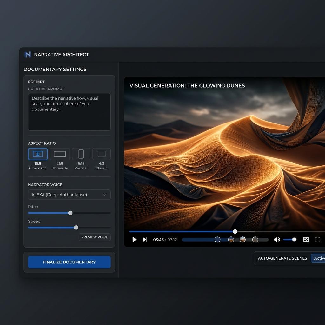Click into the creative prompt text area
Screen dimensions: 325x325
click(69, 112)
